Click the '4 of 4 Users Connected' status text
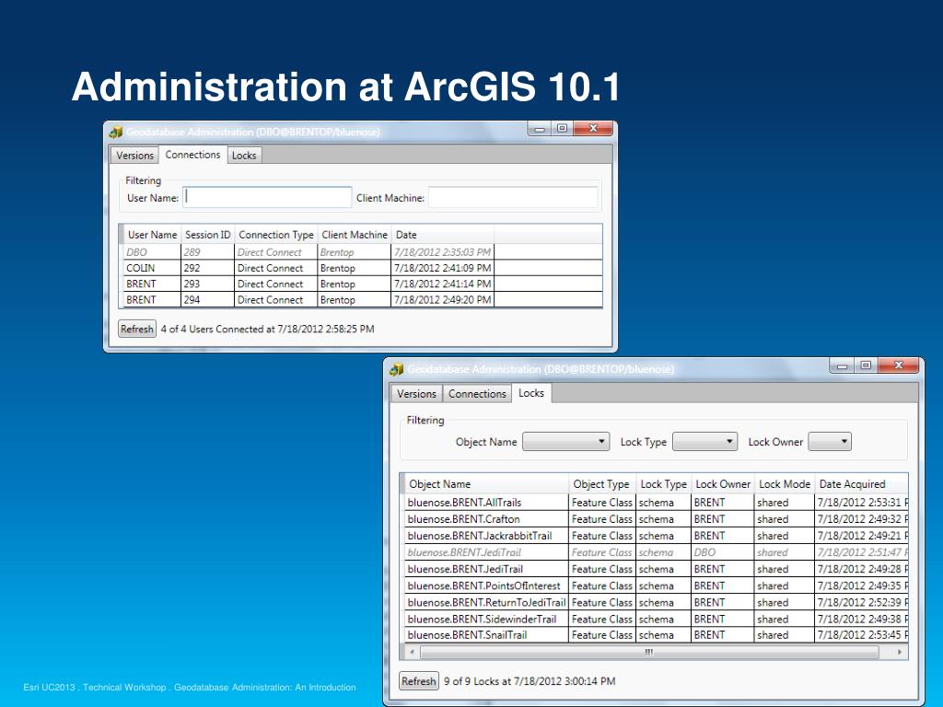This screenshot has width=943, height=707. tap(268, 329)
